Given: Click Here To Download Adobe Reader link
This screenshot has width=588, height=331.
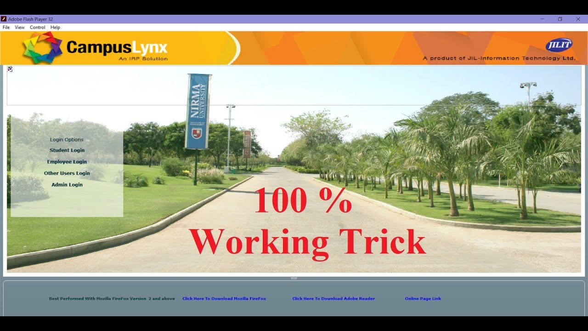Looking at the screenshot, I should coord(334,299).
